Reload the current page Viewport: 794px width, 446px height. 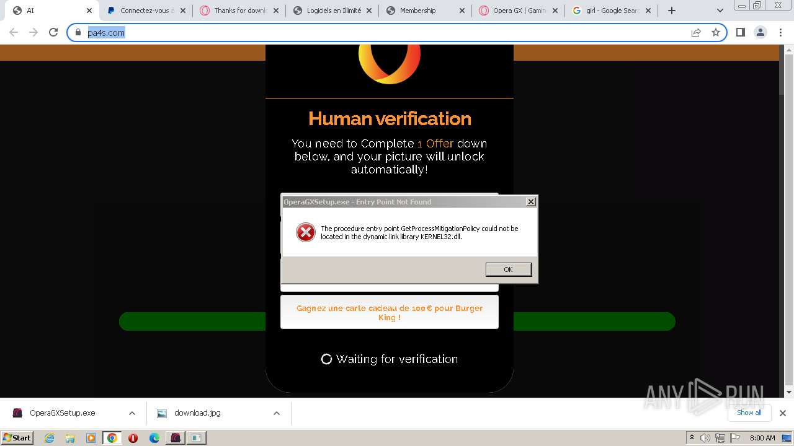[x=53, y=32]
